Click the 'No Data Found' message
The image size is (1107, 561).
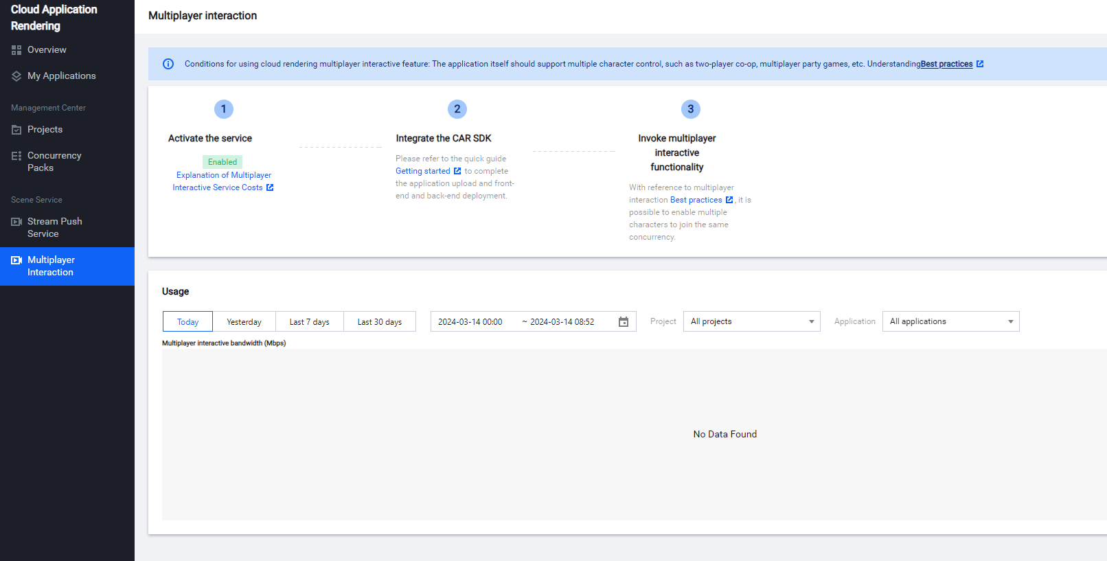(725, 434)
